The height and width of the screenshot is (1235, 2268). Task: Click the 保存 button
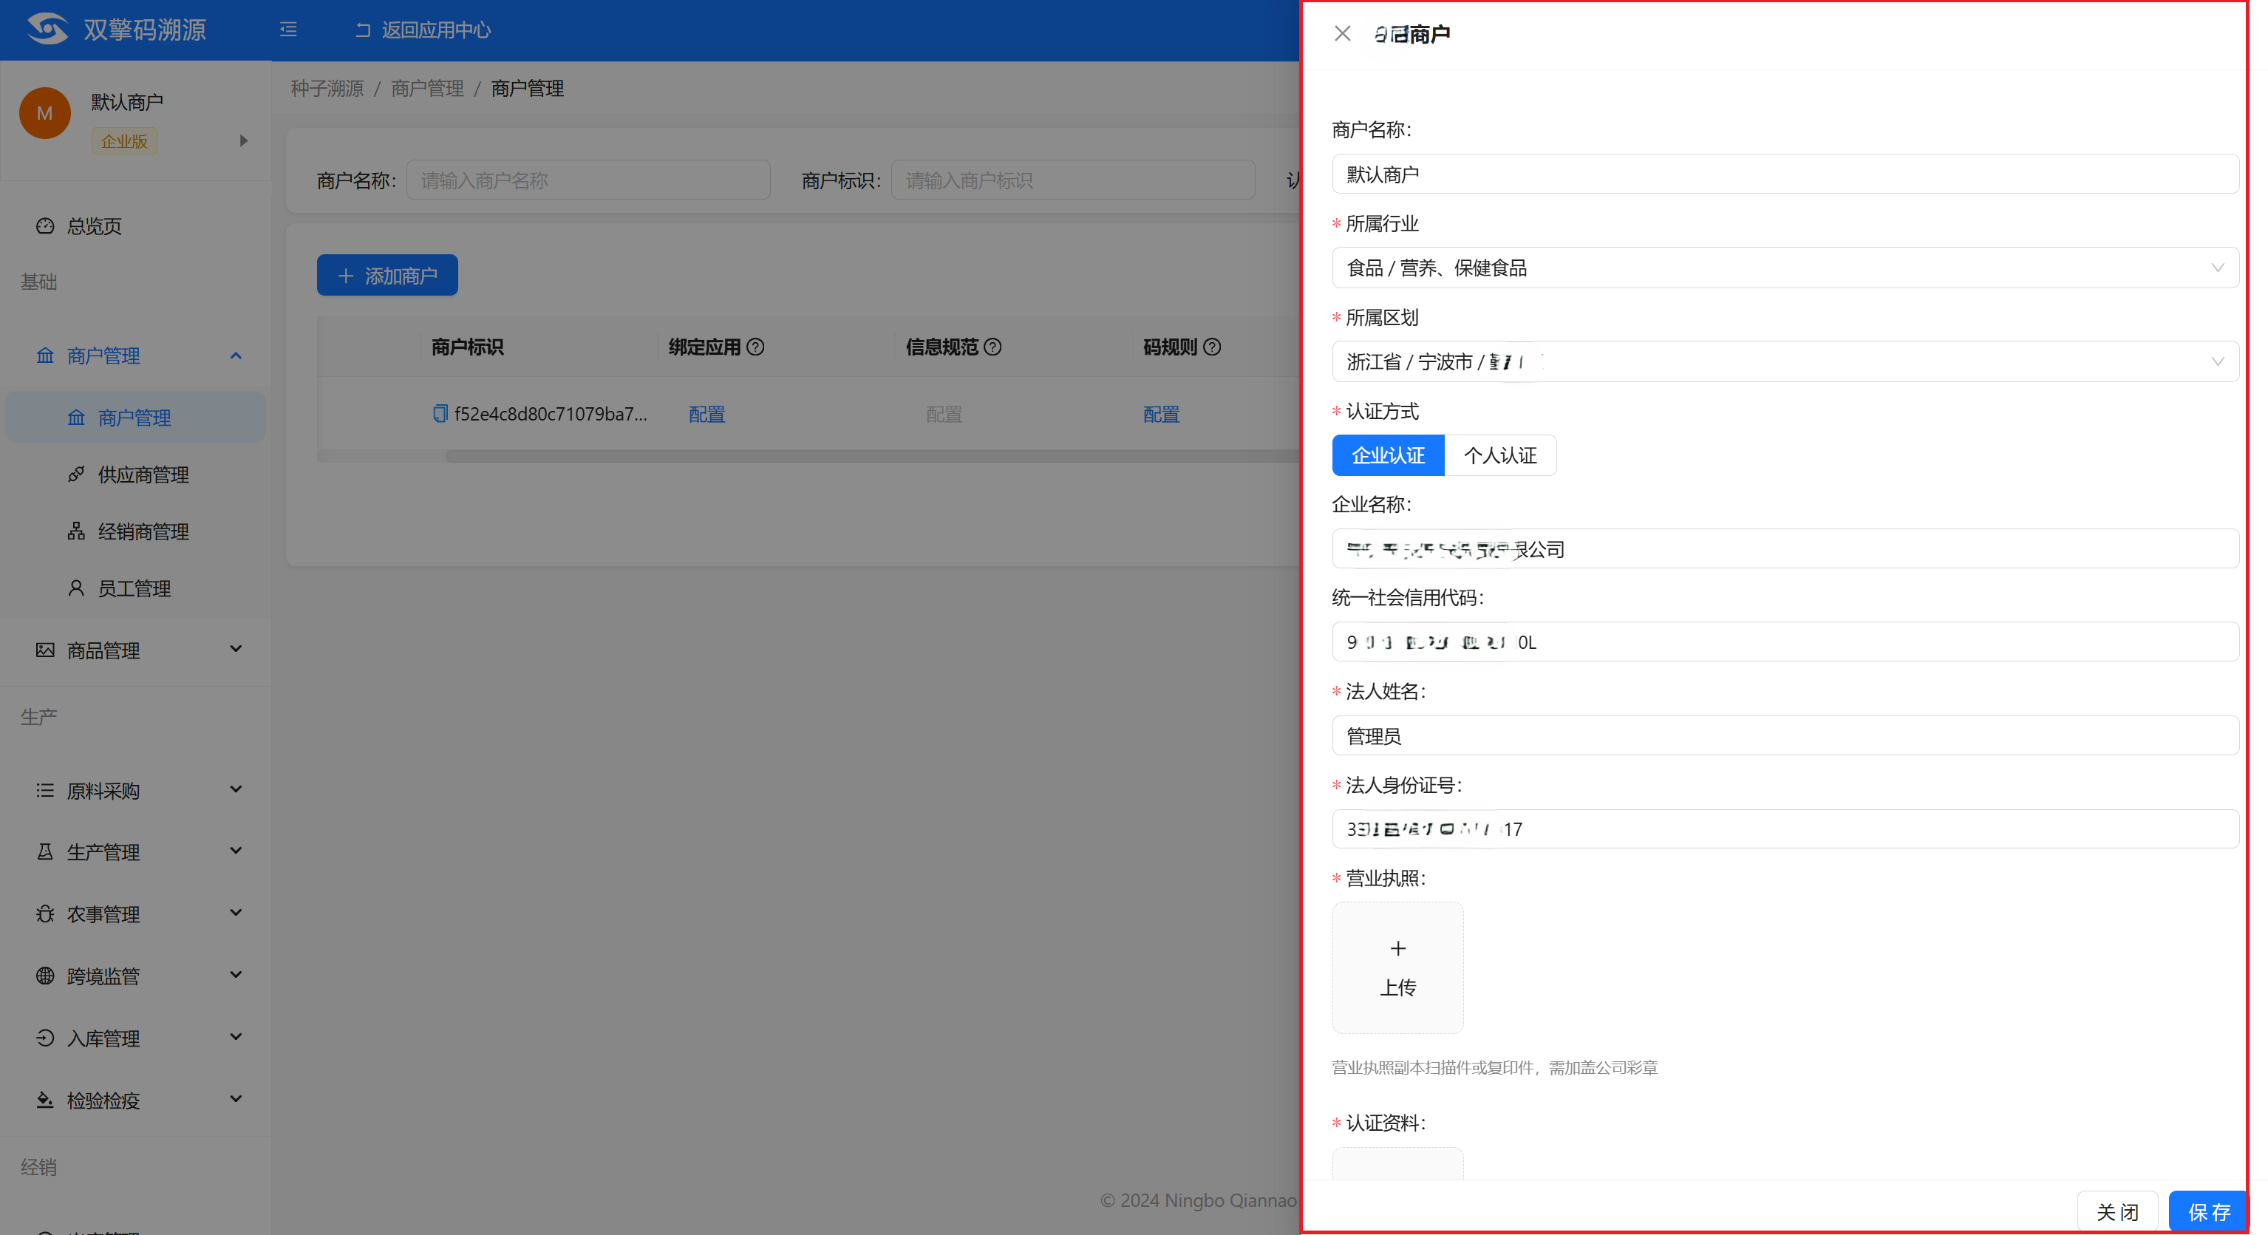pyautogui.click(x=2209, y=1212)
